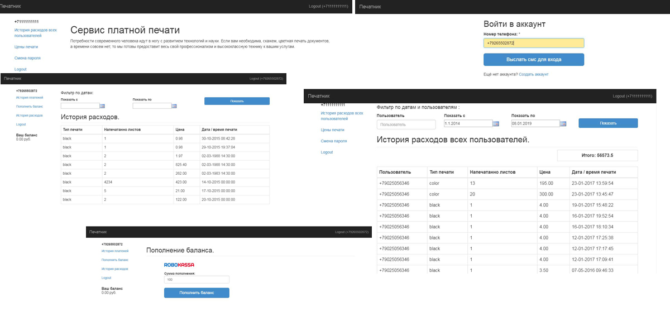Click cell '30-10-2015 08:42:28' in История расходов table

point(234,138)
